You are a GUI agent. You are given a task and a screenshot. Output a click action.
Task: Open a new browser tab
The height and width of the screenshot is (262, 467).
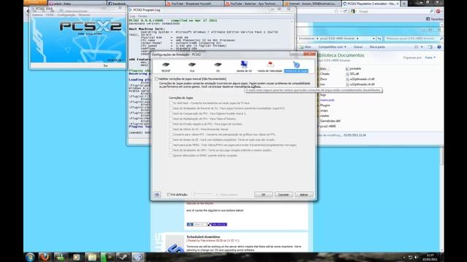point(404,4)
